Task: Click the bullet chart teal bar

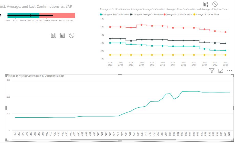Action: coord(23,15)
